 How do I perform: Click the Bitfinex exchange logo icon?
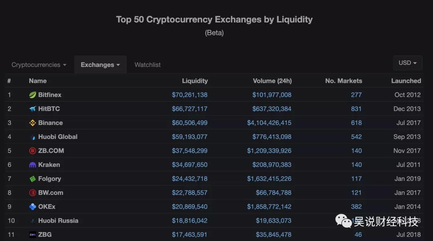coord(33,95)
